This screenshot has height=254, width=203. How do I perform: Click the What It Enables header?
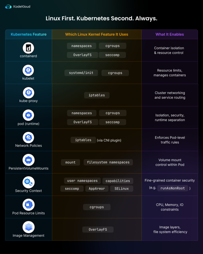click(x=170, y=34)
